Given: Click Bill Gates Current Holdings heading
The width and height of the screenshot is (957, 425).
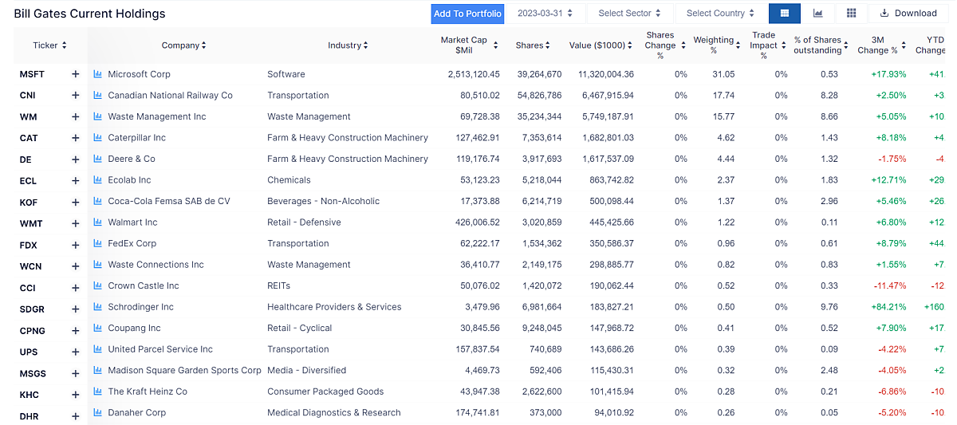Looking at the screenshot, I should click(90, 14).
